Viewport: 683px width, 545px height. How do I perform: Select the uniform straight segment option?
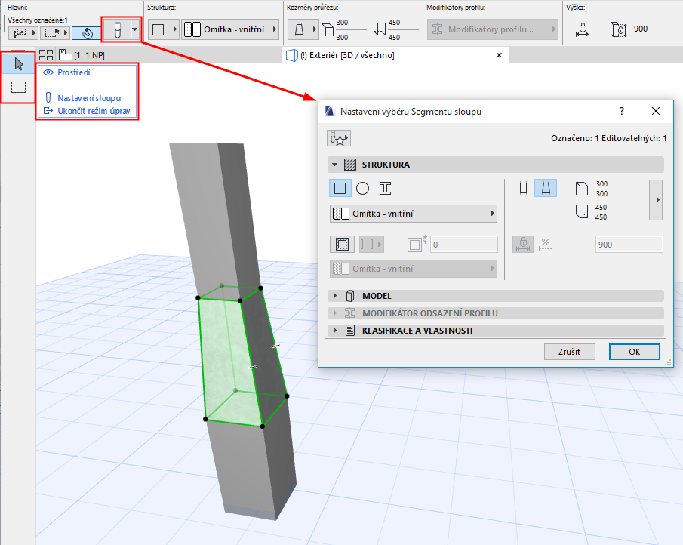[523, 188]
